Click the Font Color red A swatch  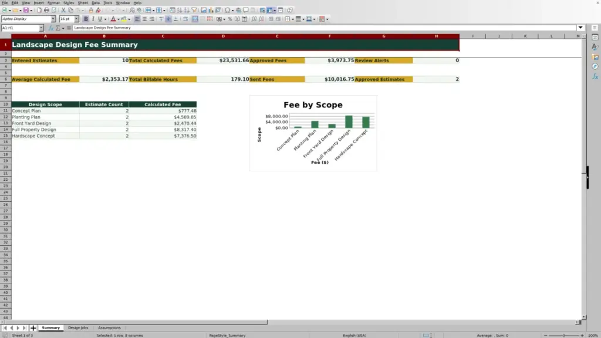tap(113, 19)
